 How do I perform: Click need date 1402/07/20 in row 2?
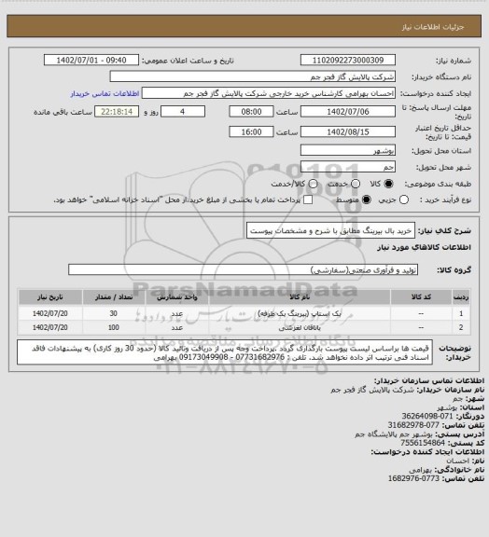50,328
